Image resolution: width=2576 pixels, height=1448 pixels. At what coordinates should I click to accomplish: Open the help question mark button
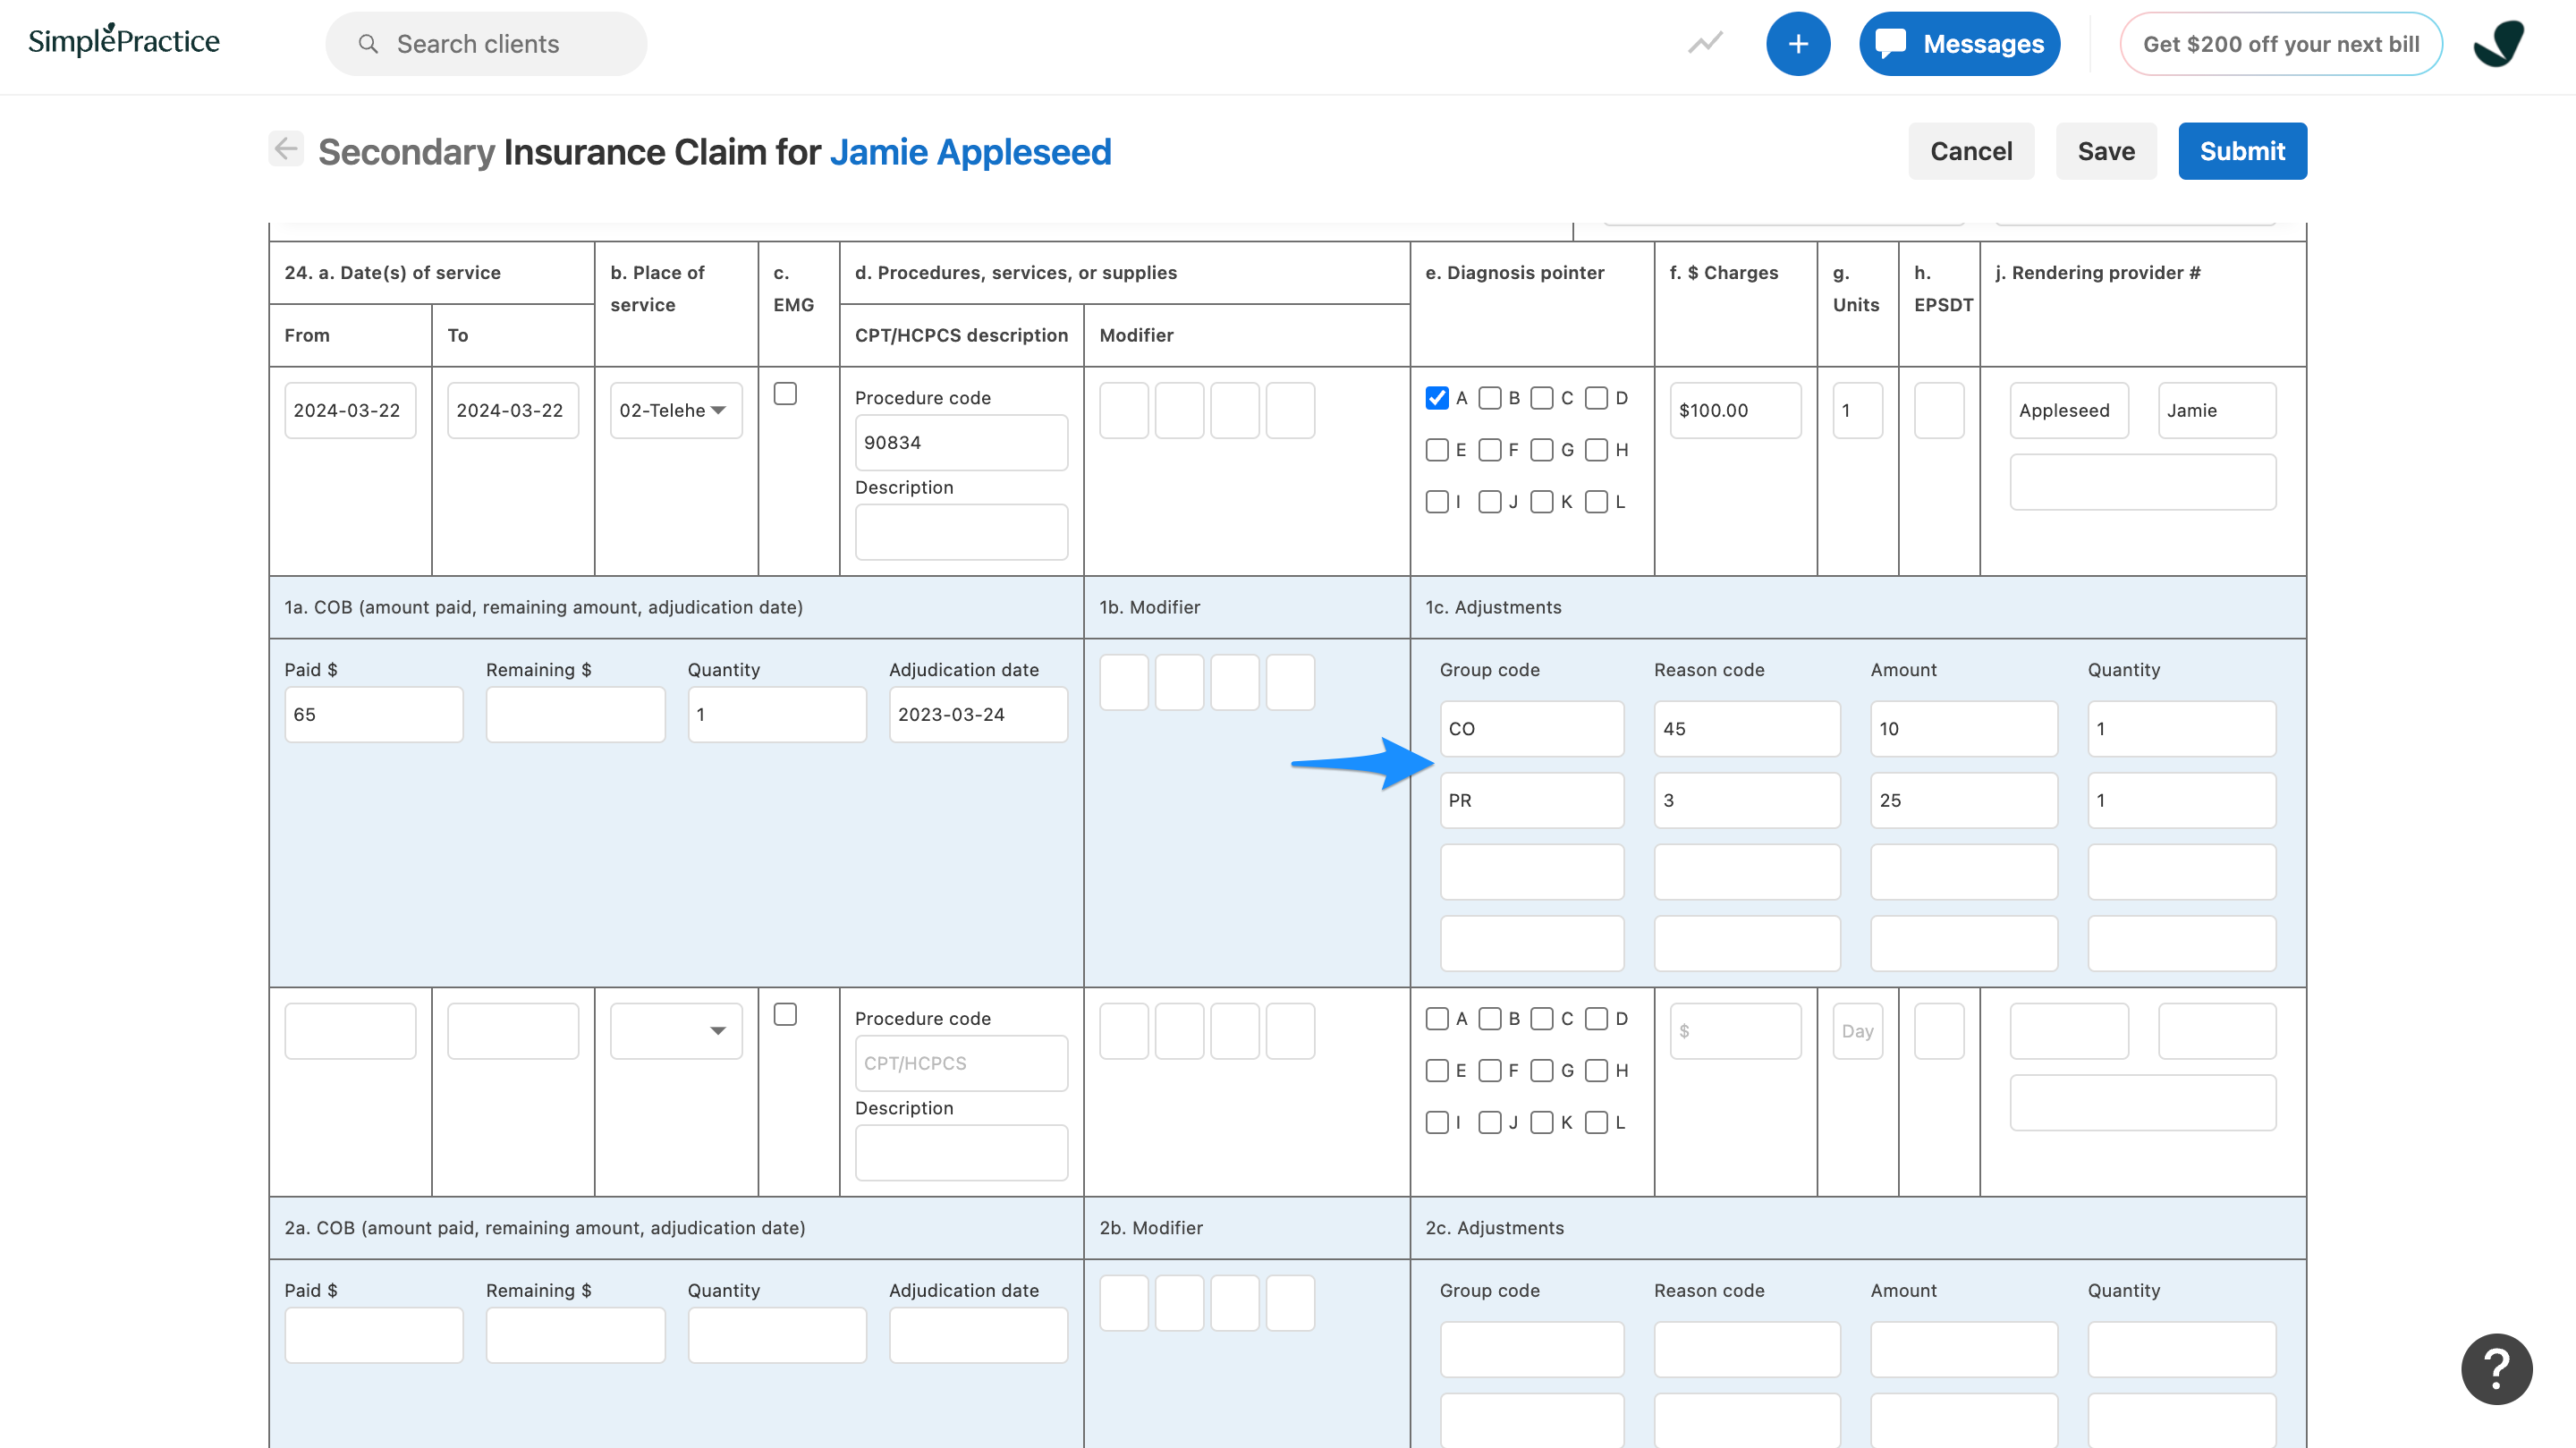pos(2496,1369)
